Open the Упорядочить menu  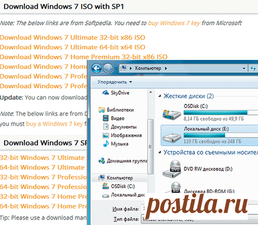pos(115,82)
